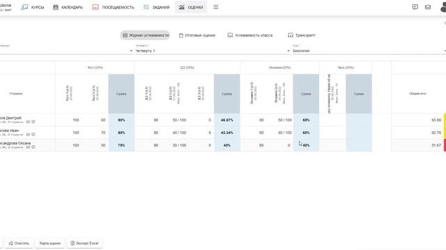The width and height of the screenshot is (446, 250).
Task: Click the Тест (25%) column group header
Action: [95, 67]
